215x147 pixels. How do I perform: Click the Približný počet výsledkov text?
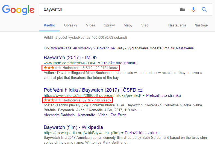coord(85,38)
